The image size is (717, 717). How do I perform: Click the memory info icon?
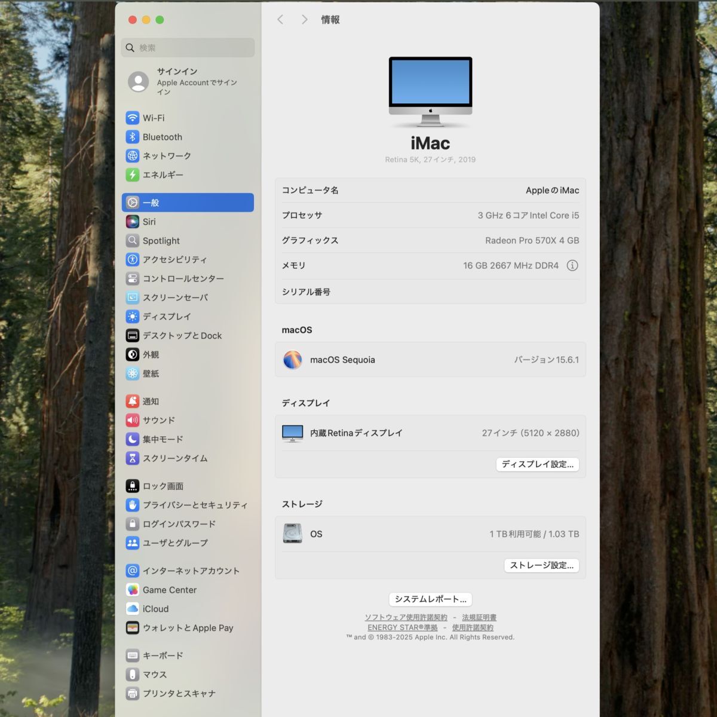click(572, 265)
